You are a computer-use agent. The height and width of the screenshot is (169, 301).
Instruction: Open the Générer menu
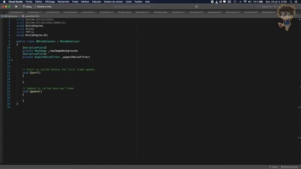(85, 2)
